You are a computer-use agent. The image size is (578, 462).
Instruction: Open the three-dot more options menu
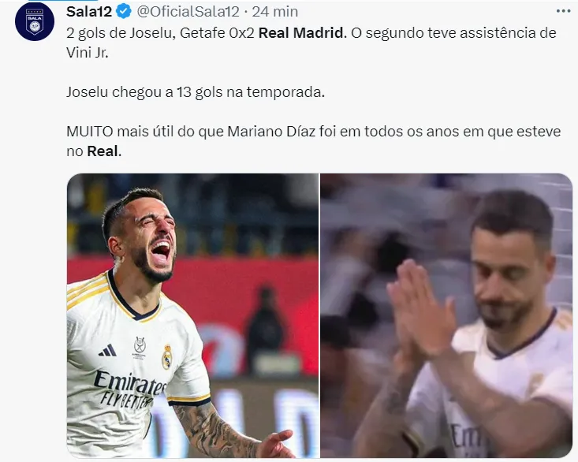pos(563,11)
